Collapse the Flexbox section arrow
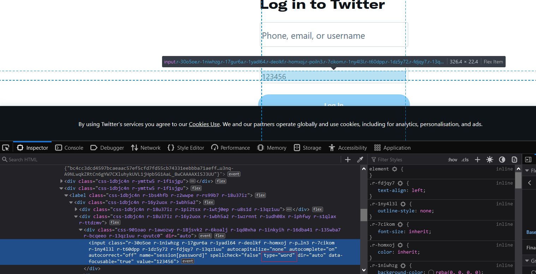 (527, 171)
